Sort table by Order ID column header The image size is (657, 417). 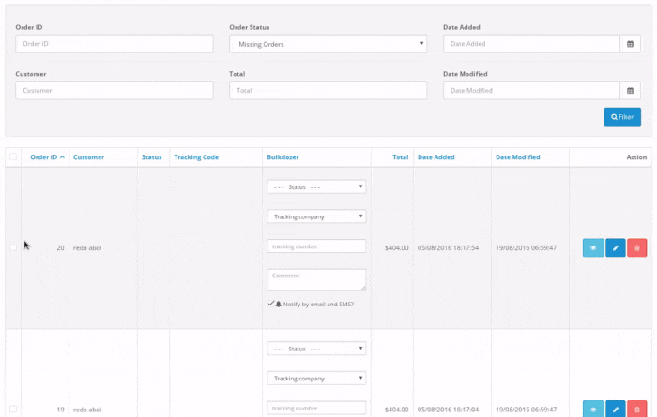(47, 157)
